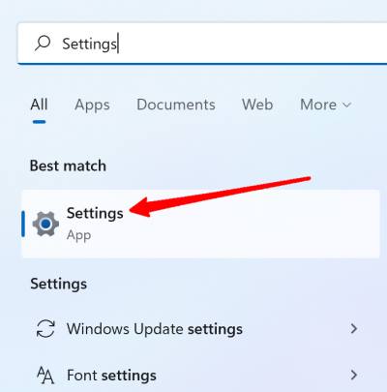Open the More dropdown filter
387x392 pixels.
coord(325,105)
